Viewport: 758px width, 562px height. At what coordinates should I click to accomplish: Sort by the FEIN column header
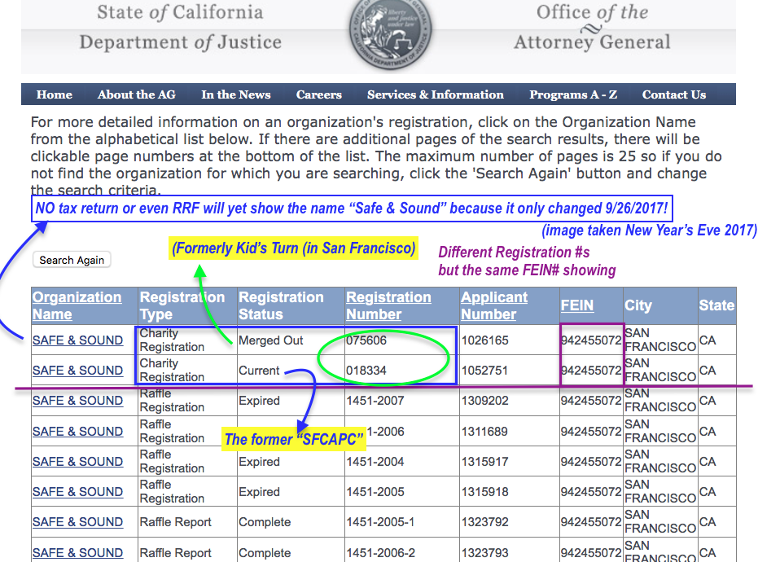click(577, 305)
